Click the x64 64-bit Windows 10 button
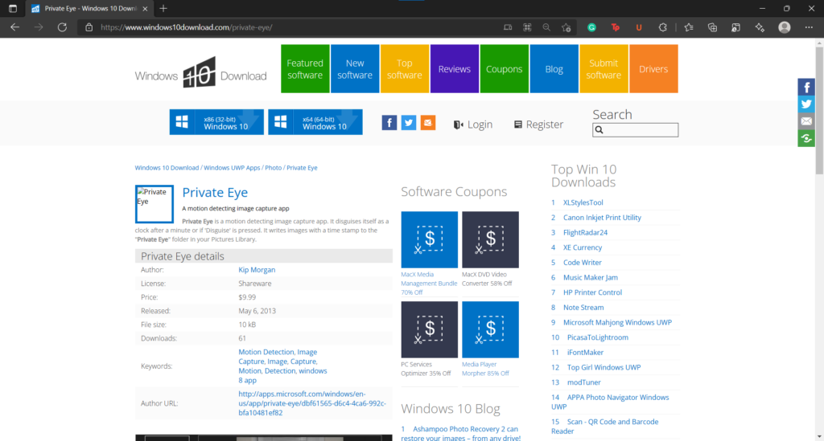824x441 pixels. (x=315, y=122)
